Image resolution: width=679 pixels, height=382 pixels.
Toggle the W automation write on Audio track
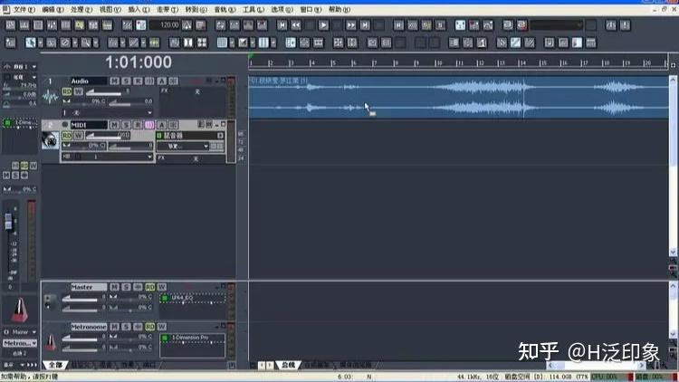click(x=78, y=91)
